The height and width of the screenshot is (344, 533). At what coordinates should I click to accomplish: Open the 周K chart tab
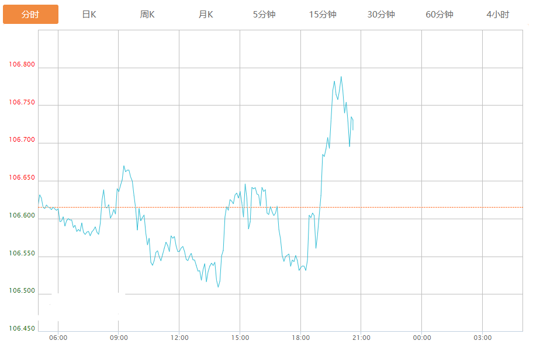click(x=147, y=15)
